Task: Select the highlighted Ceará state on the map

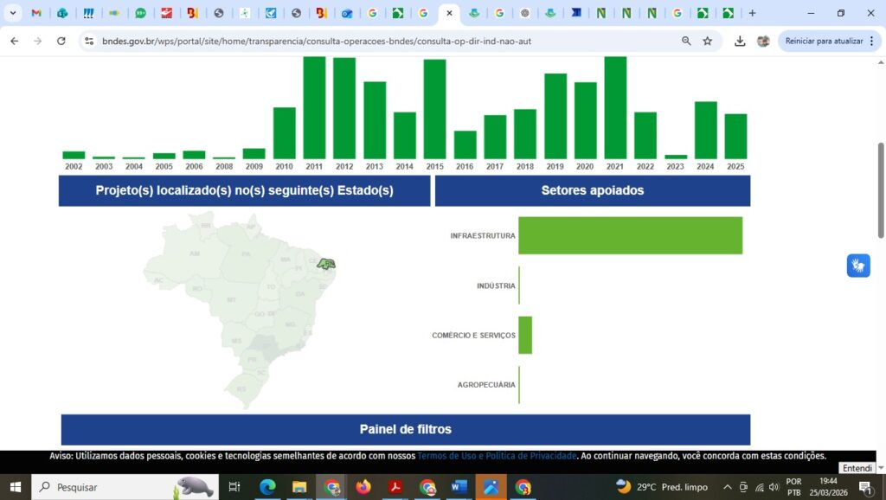Action: click(x=324, y=264)
